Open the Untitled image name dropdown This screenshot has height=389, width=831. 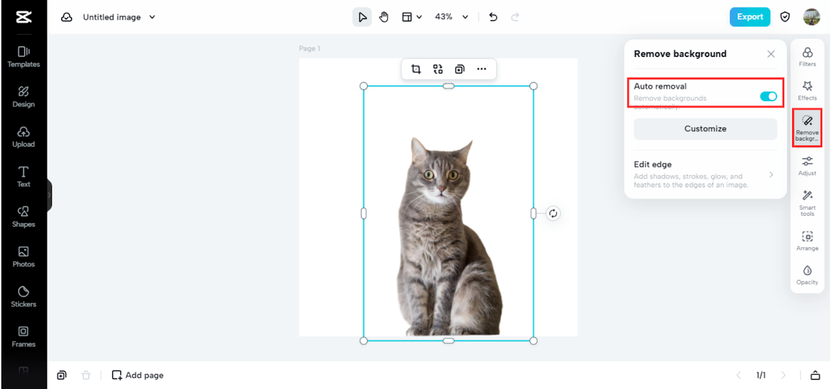click(119, 17)
